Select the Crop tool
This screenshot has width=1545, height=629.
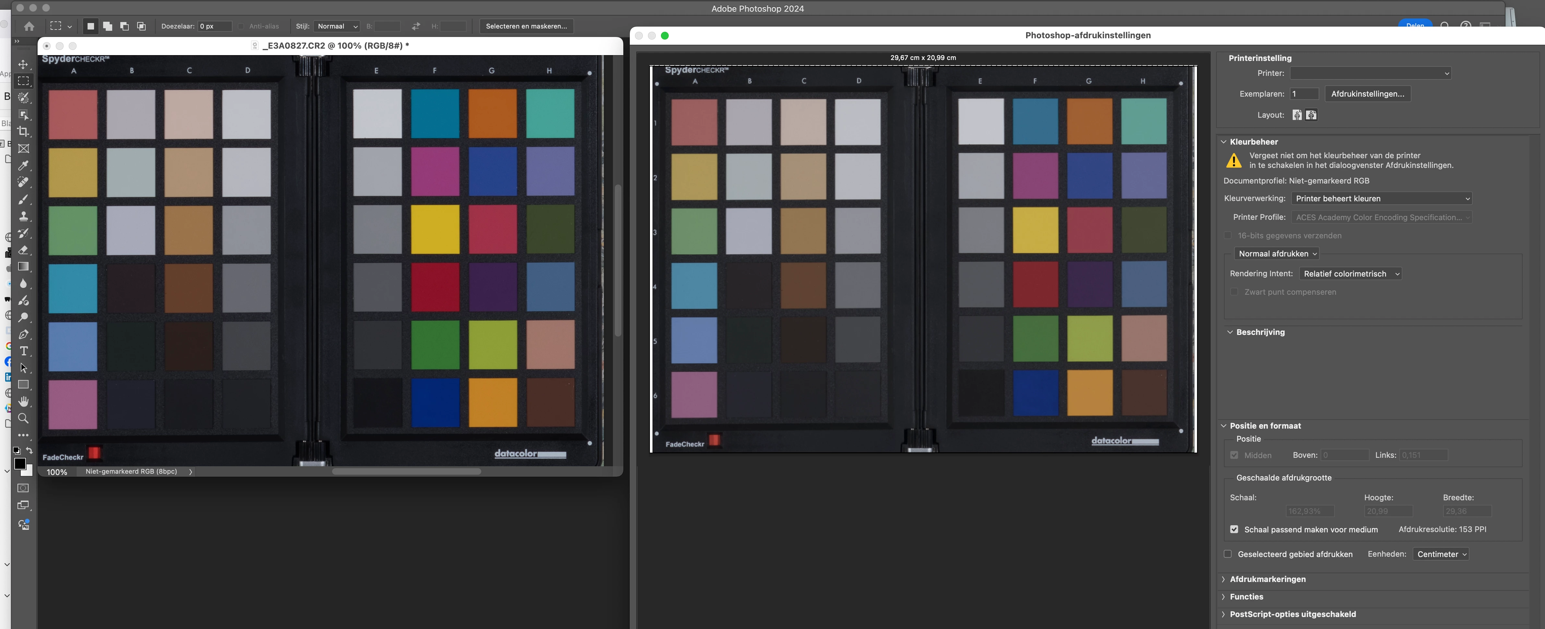click(x=23, y=131)
